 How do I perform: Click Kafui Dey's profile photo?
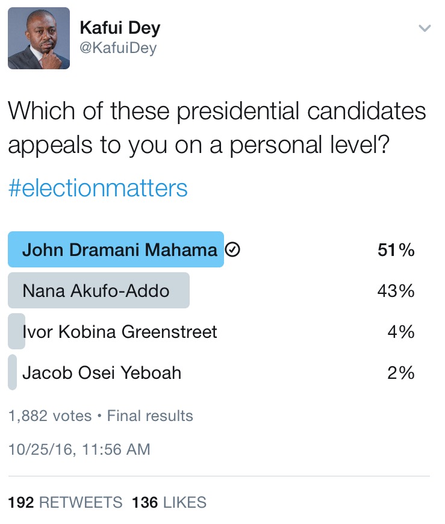[x=39, y=38]
